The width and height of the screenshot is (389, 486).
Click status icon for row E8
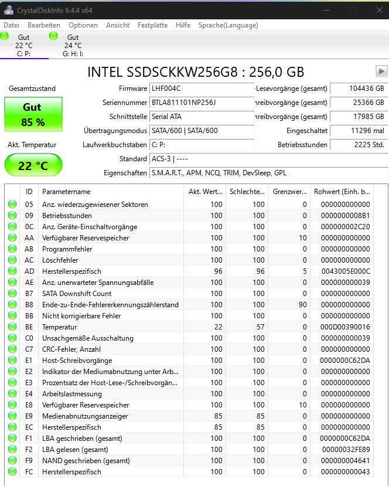pos(12,405)
